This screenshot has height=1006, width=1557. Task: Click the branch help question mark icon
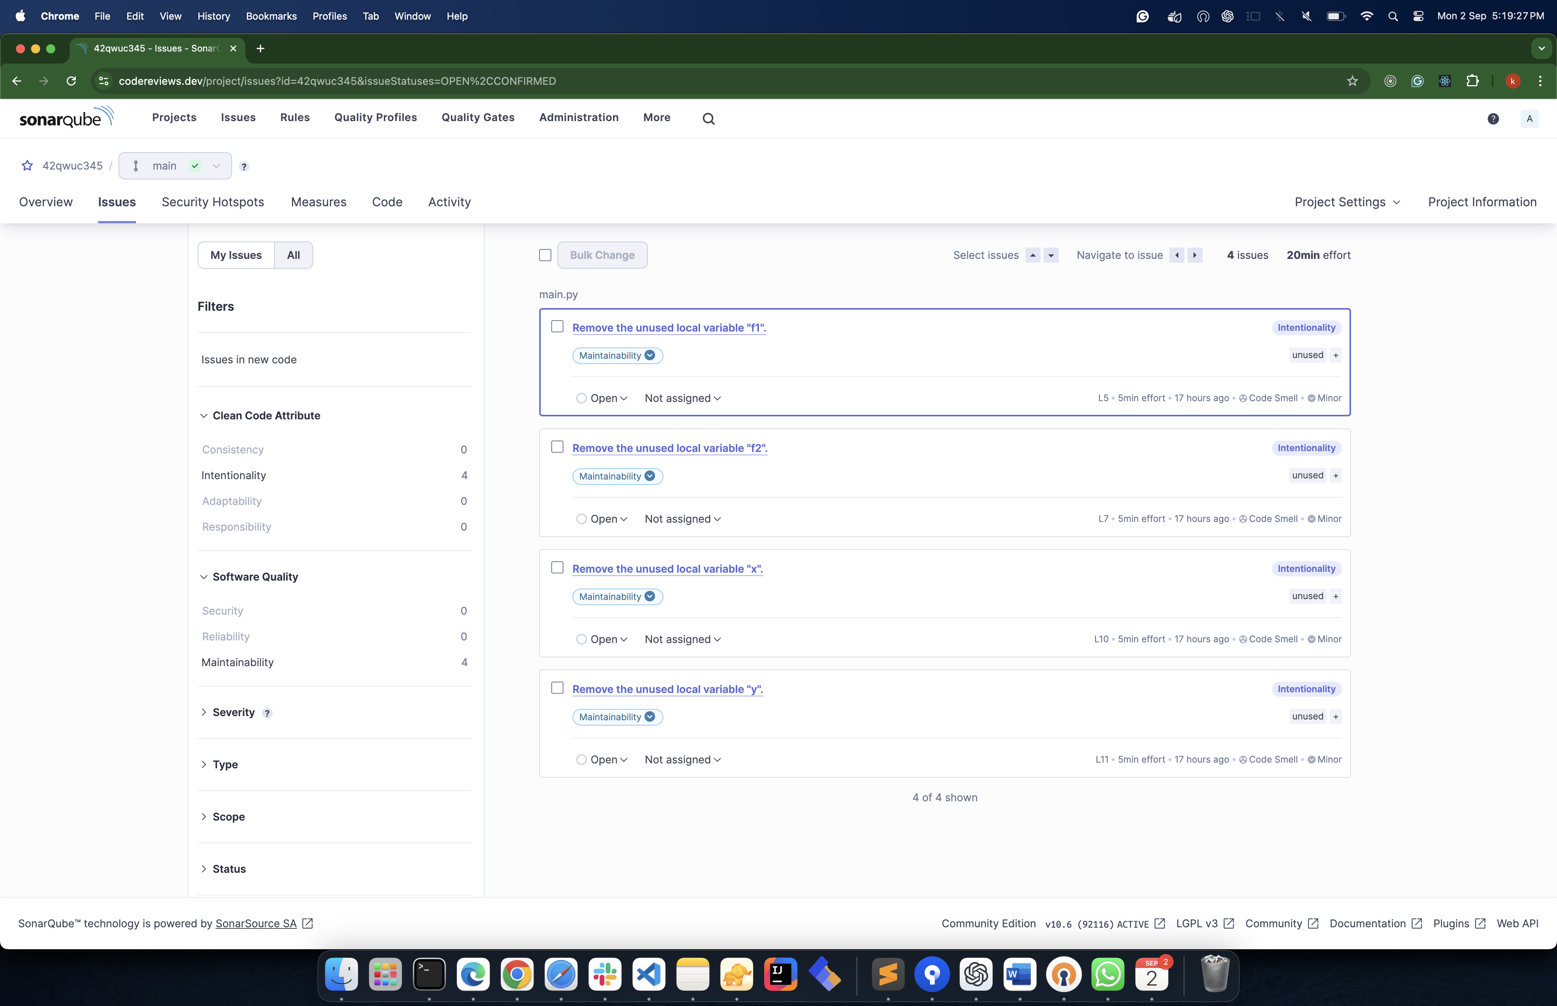(244, 167)
